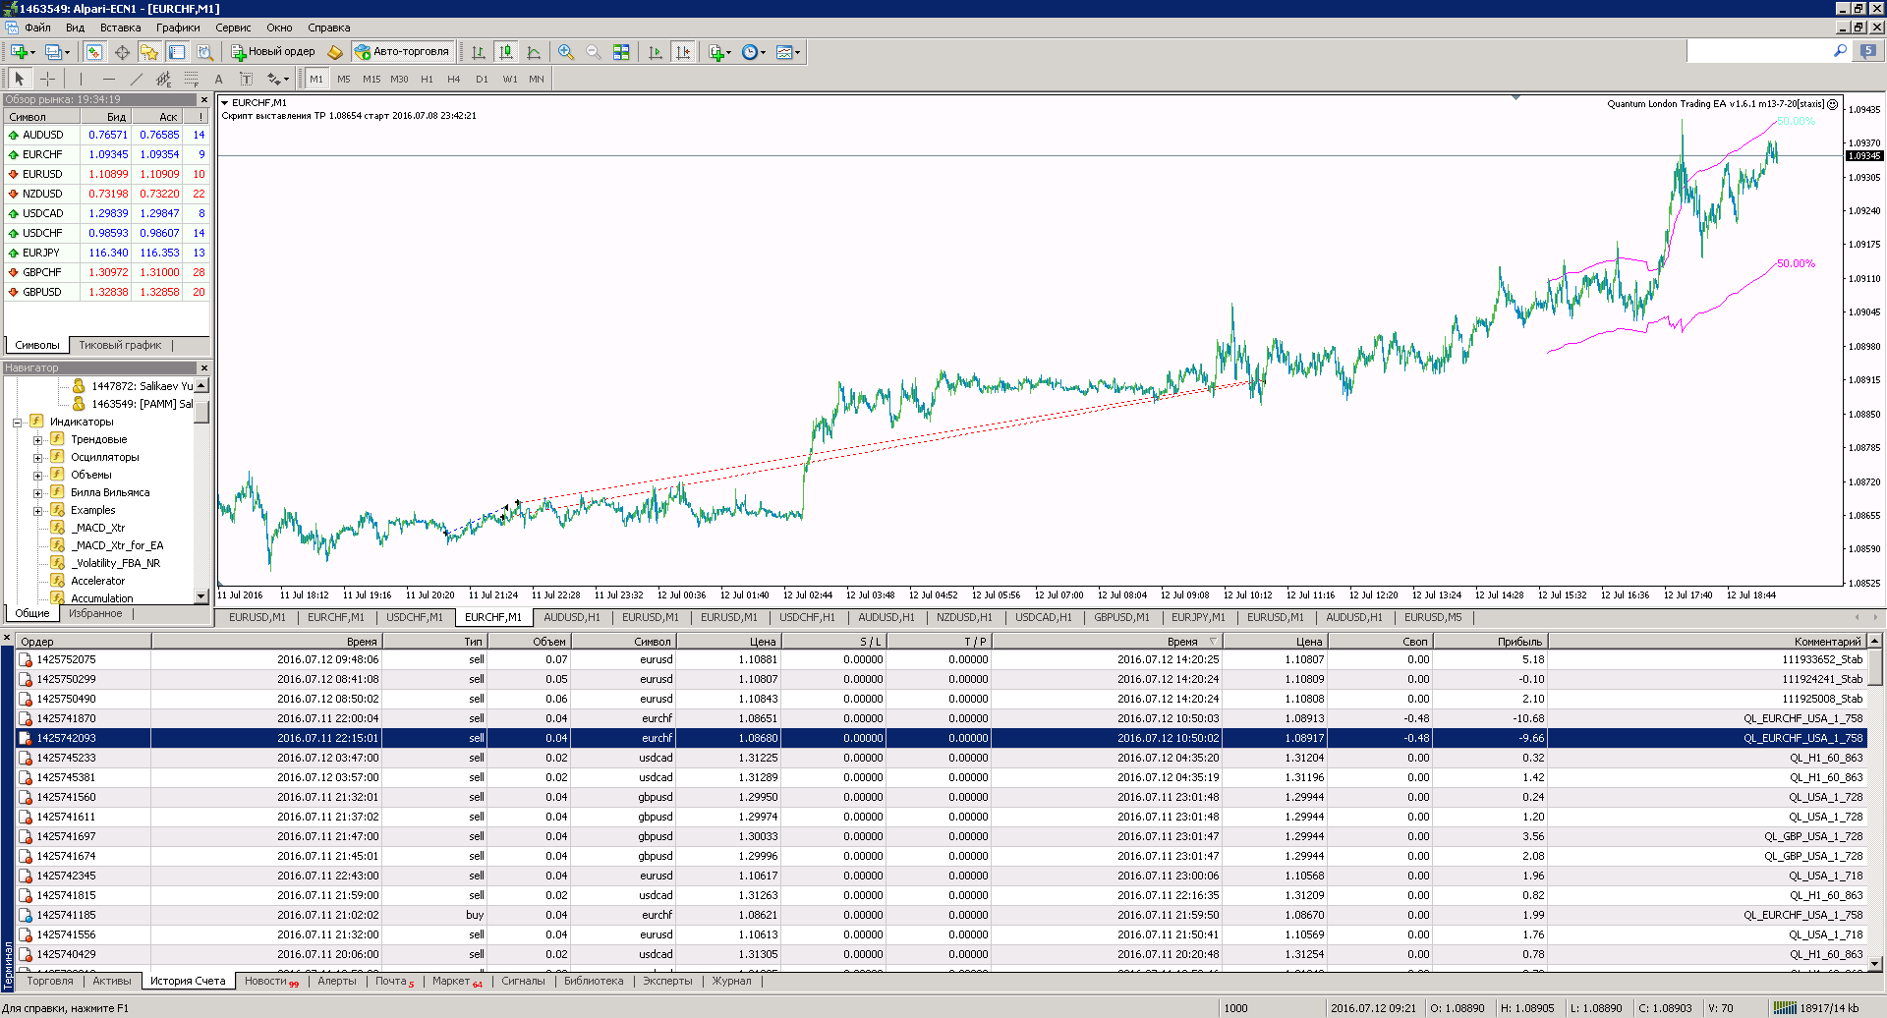
Task: Select the Fibonacci retracement drawing tool
Action: pyautogui.click(x=191, y=79)
